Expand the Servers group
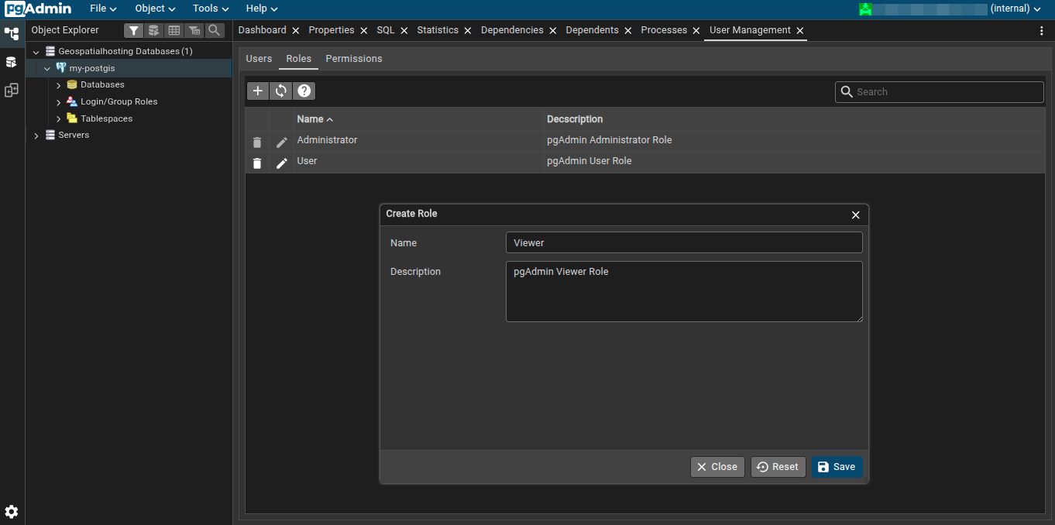This screenshot has height=525, width=1055. click(x=36, y=136)
